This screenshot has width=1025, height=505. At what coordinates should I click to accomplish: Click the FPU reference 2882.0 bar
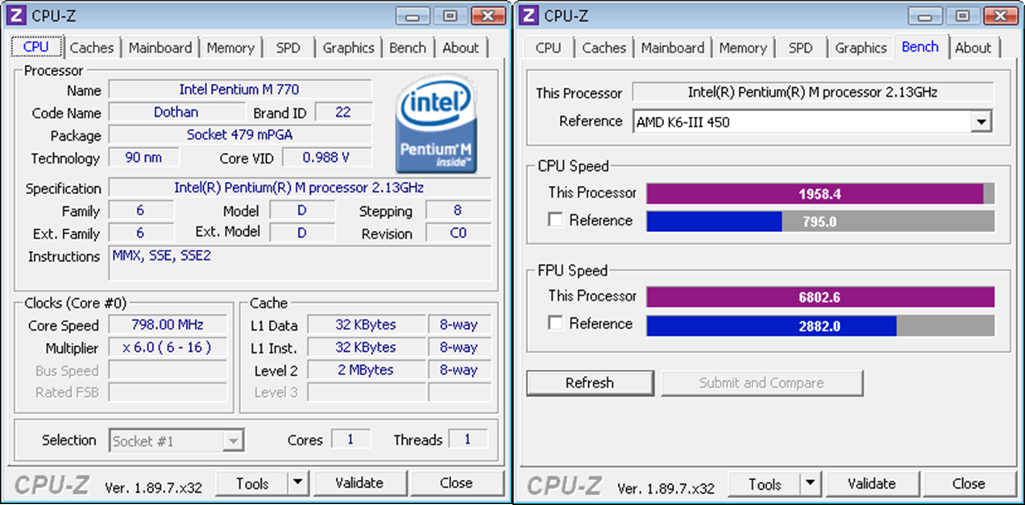820,325
